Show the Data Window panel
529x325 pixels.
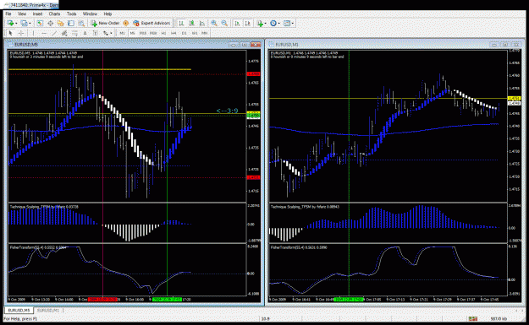point(50,24)
